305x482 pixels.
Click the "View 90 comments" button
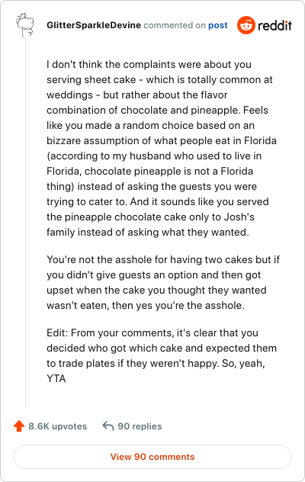[x=152, y=457]
